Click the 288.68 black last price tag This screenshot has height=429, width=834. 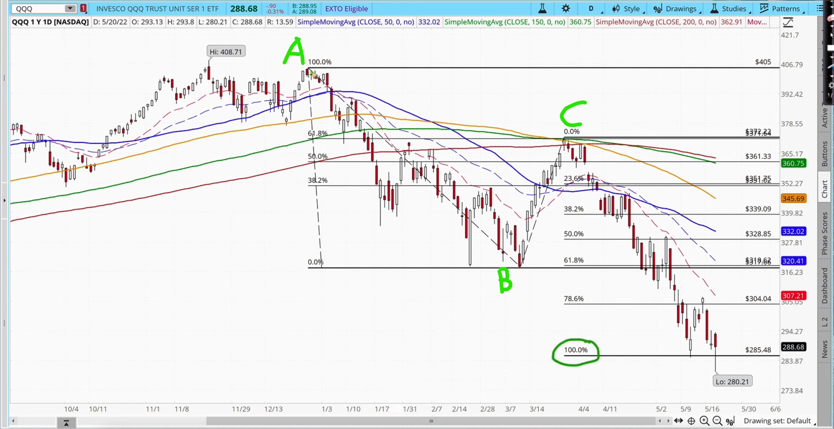(x=793, y=347)
